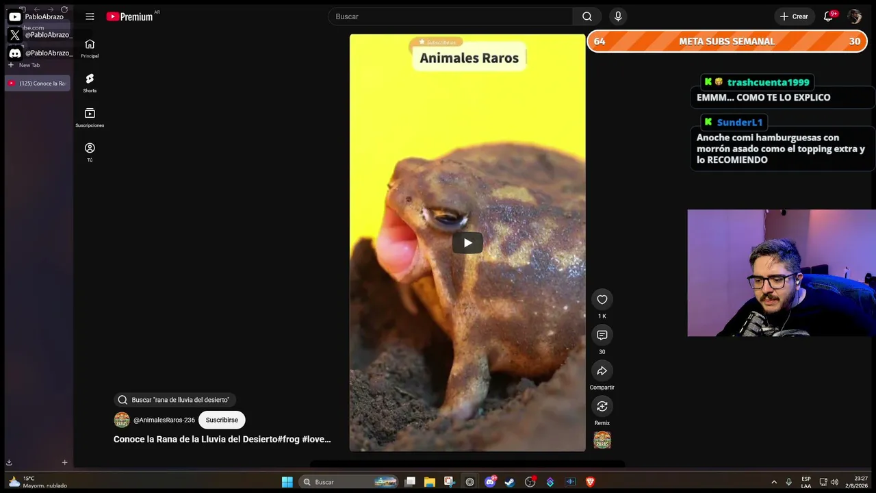Open the comments on the Short
The image size is (876, 493).
click(x=602, y=335)
